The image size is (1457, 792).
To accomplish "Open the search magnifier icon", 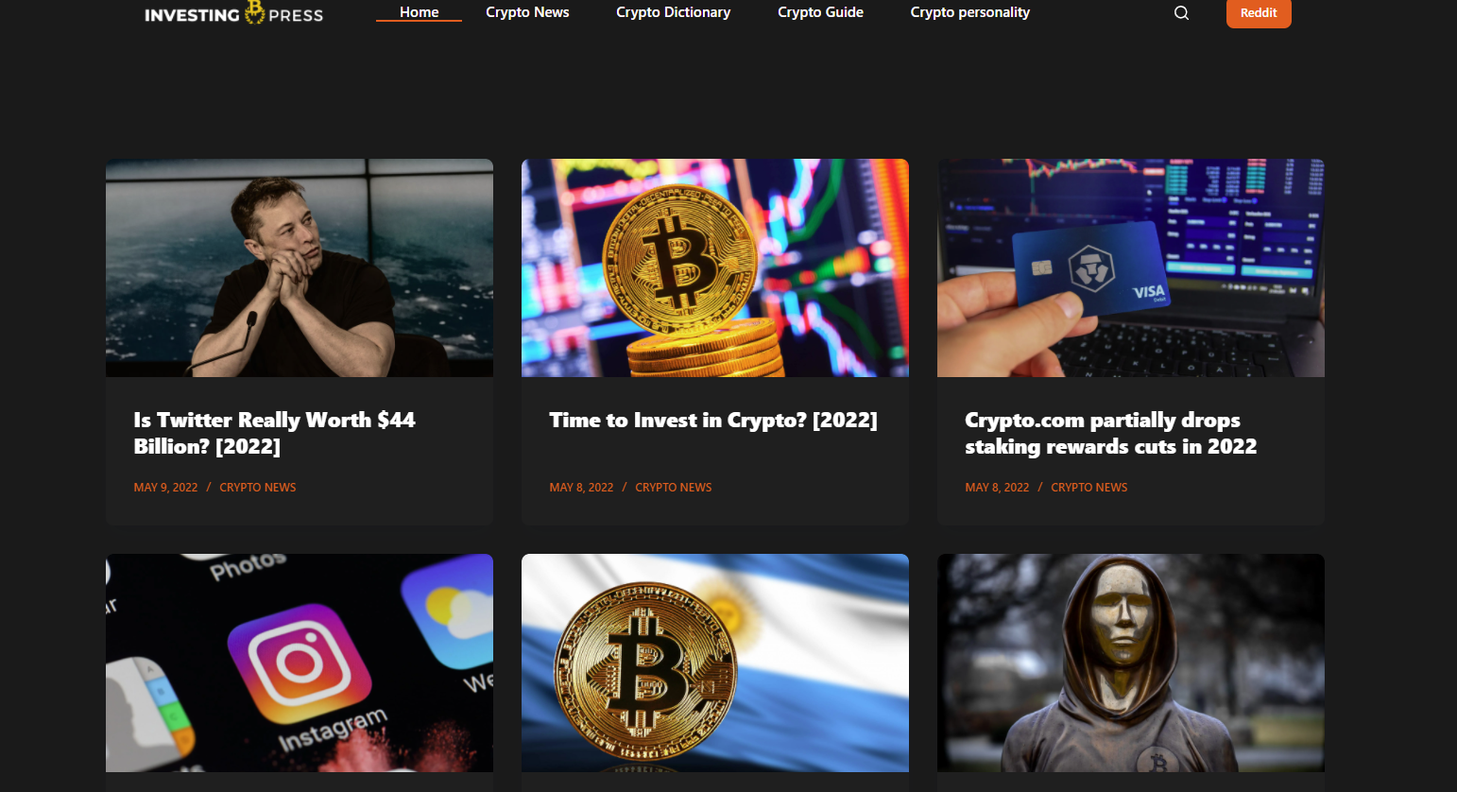I will coord(1181,13).
